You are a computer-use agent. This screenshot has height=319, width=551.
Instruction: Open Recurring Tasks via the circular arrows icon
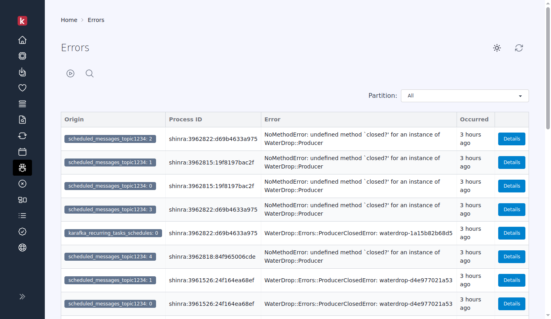pos(22,136)
